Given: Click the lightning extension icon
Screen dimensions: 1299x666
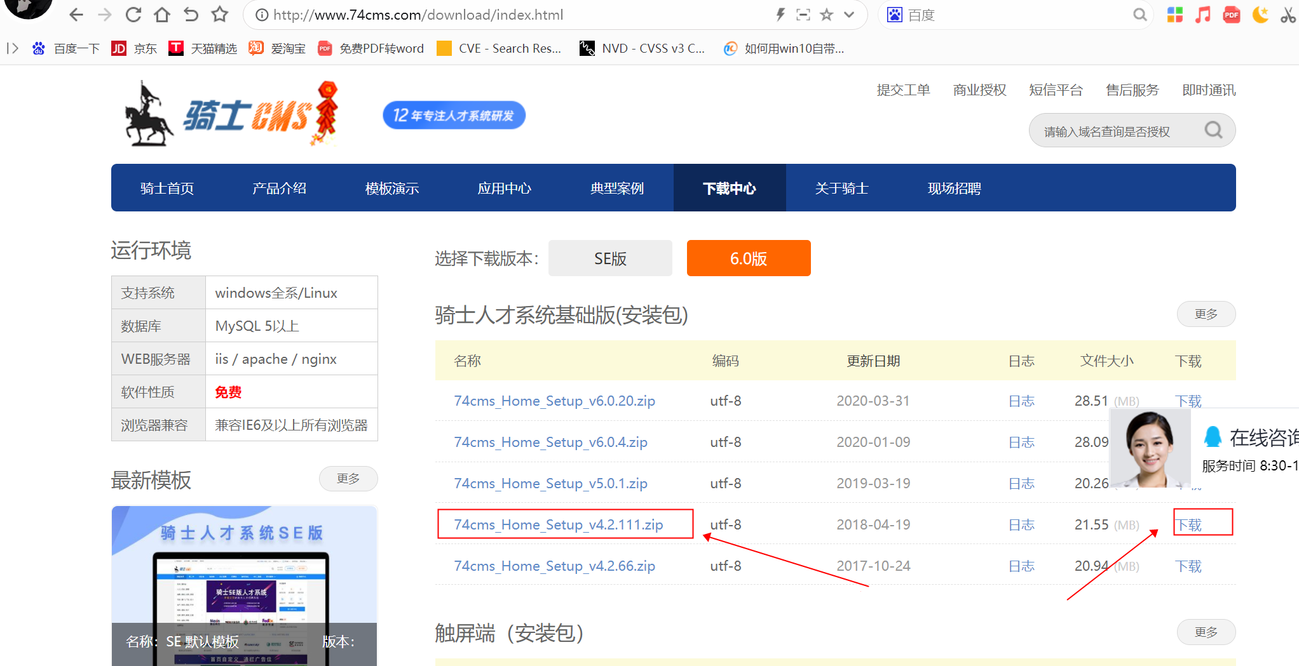Looking at the screenshot, I should 780,14.
